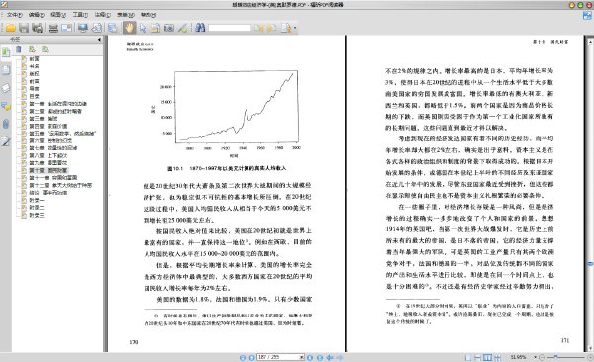Open the first menu in the menu bar
The height and width of the screenshot is (362, 594).
tap(15, 15)
